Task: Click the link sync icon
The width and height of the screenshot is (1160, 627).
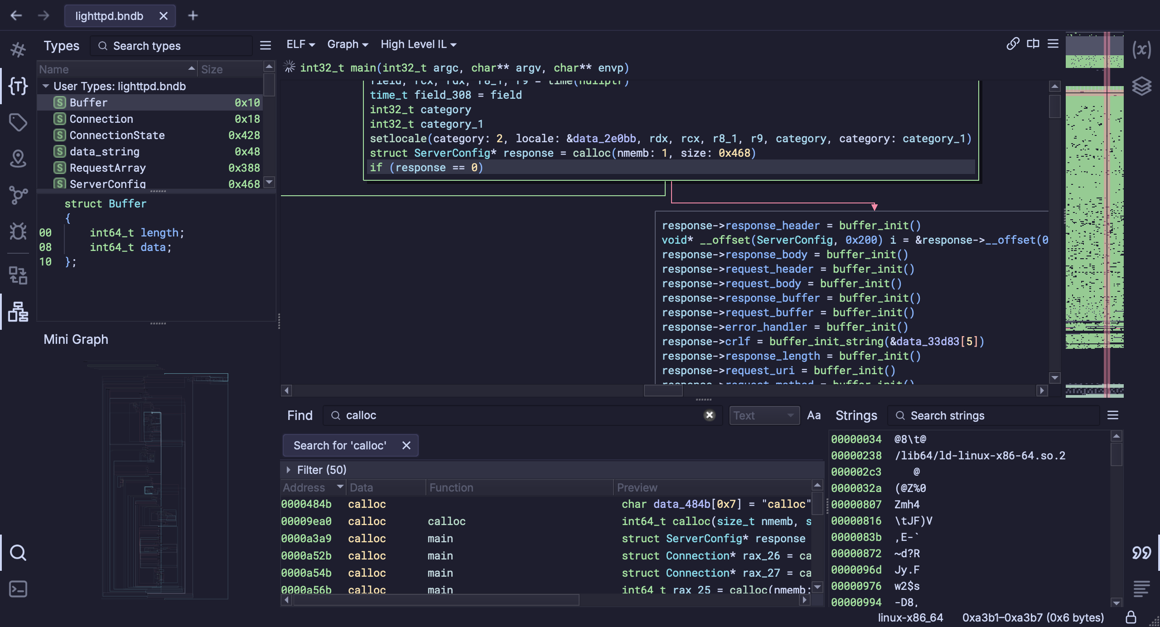Action: [1013, 44]
